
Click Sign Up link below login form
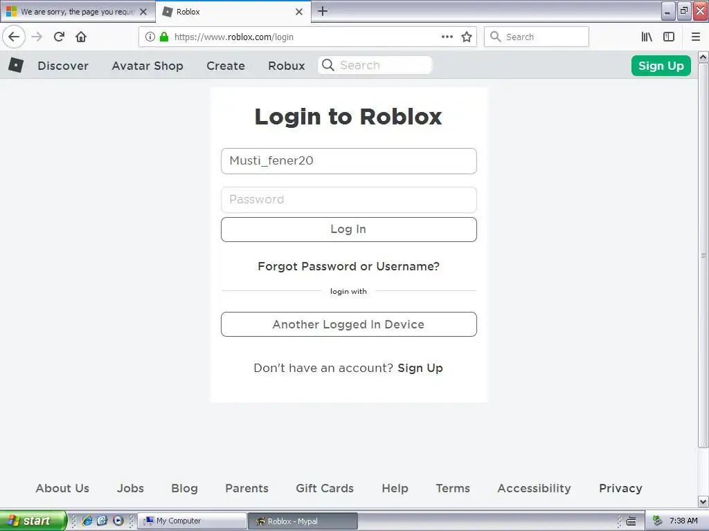420,368
